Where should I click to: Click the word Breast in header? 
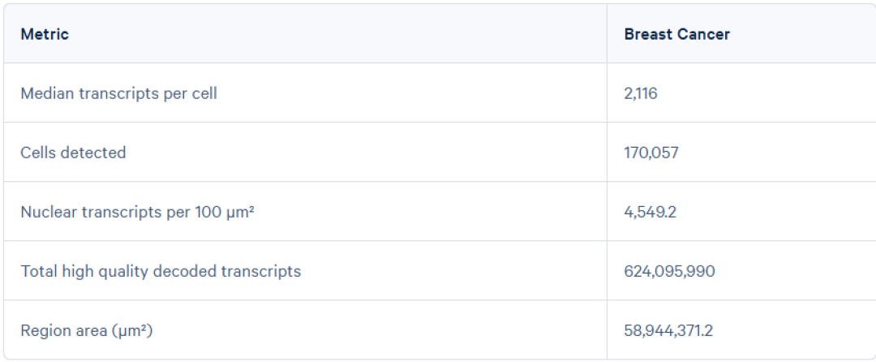(x=648, y=34)
